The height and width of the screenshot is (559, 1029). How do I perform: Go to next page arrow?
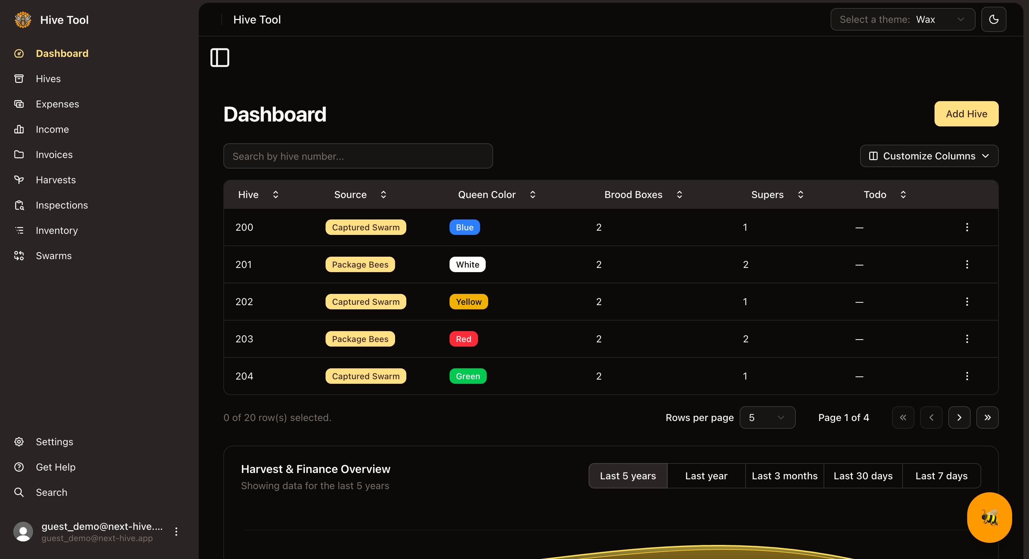pos(959,417)
